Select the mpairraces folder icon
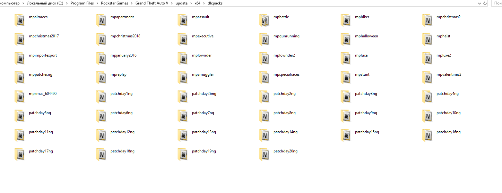This screenshot has height=193, width=502. [x=20, y=20]
